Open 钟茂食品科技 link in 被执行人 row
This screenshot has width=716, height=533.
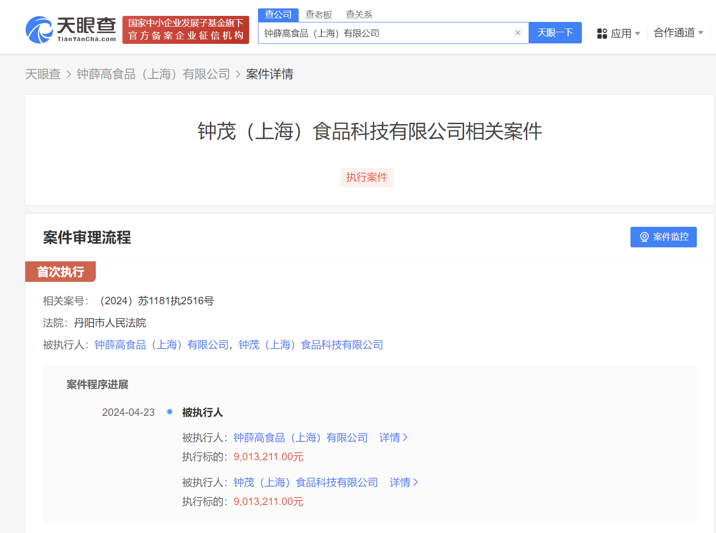click(x=311, y=345)
